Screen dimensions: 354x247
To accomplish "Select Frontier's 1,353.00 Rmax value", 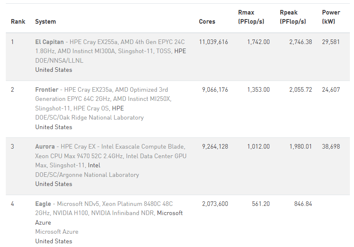I will 258,90.
